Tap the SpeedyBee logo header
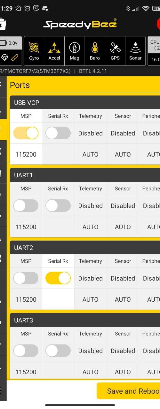Screen dimensions: 160x409 [x=80, y=24]
